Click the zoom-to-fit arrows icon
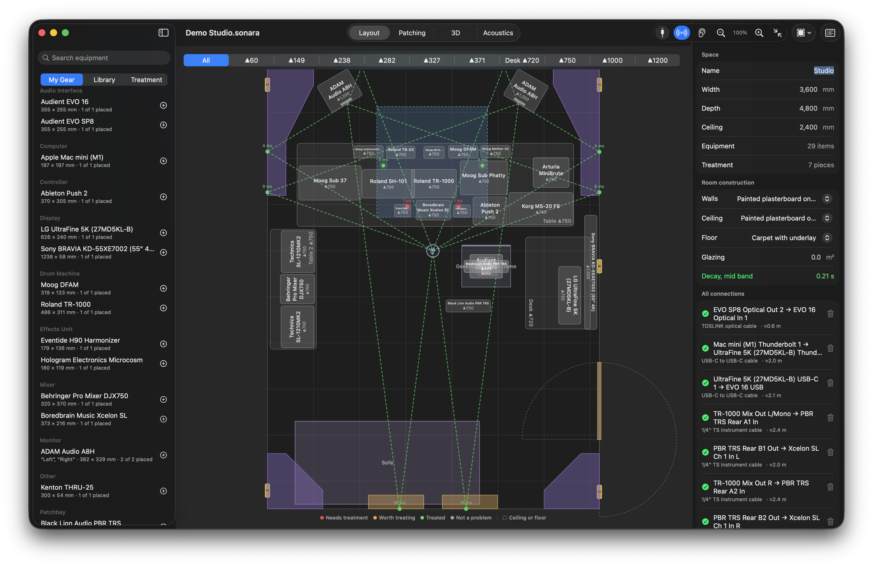The image size is (873, 567). (777, 33)
